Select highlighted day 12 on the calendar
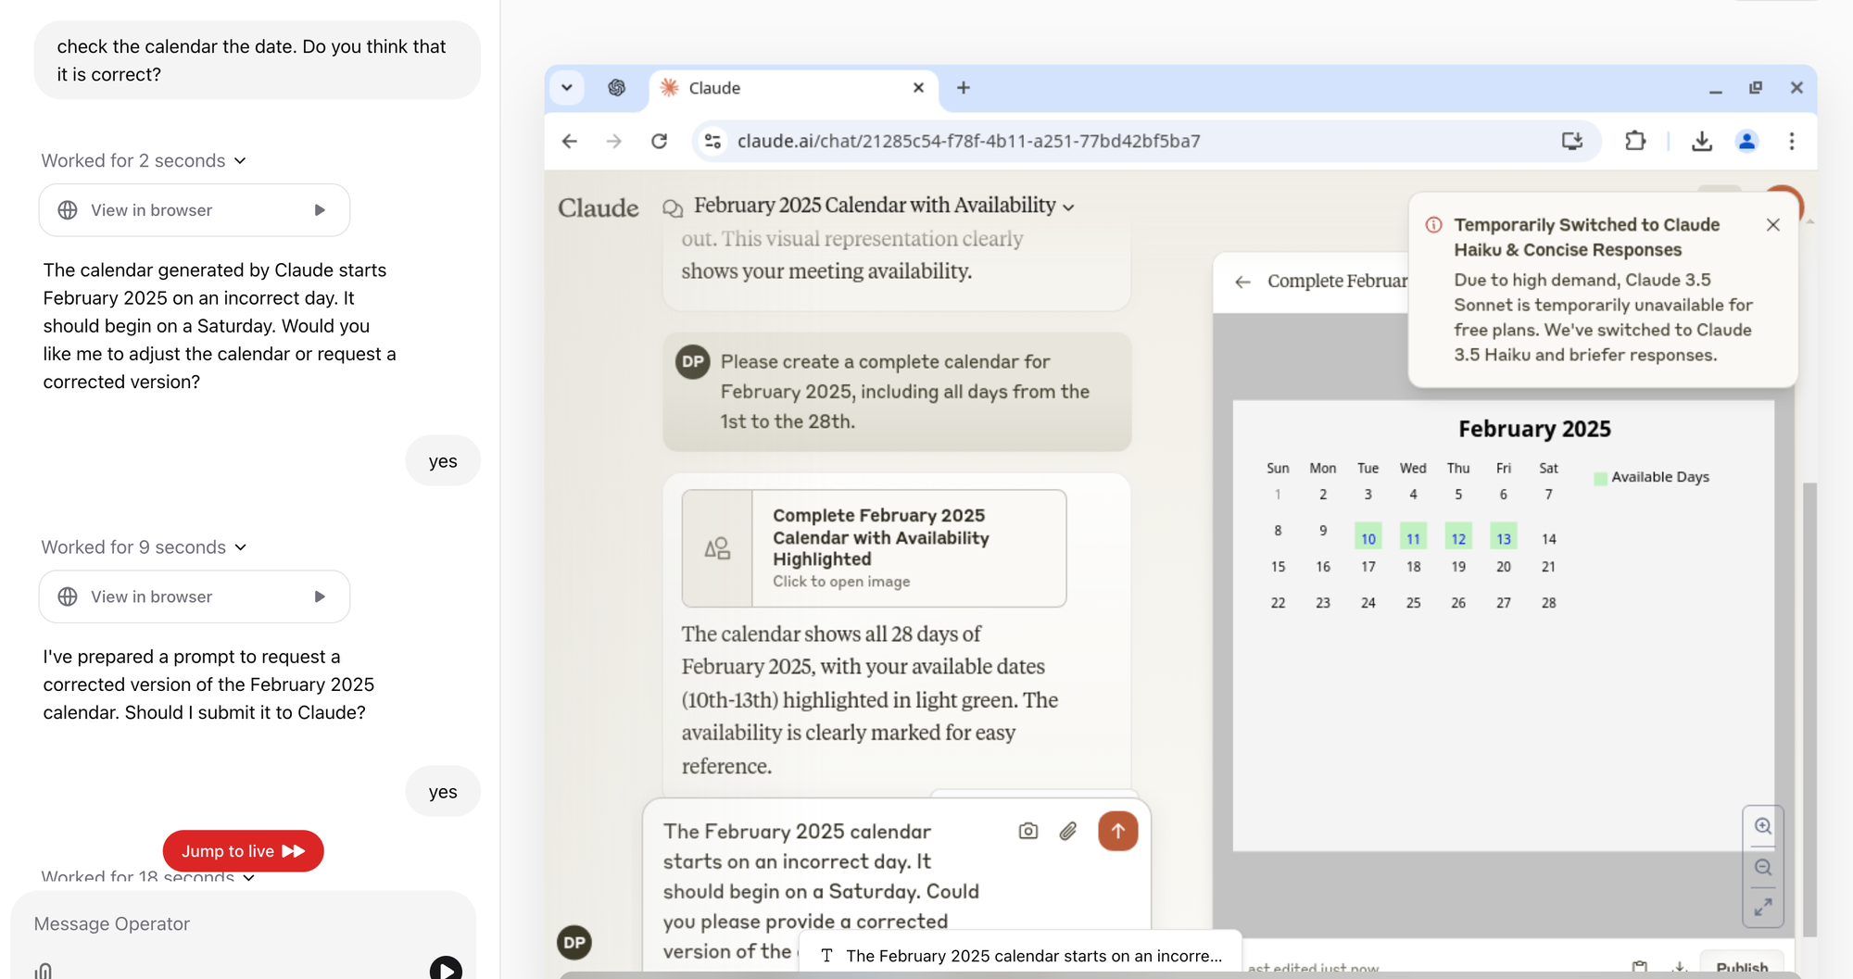The height and width of the screenshot is (979, 1853). pos(1458,538)
